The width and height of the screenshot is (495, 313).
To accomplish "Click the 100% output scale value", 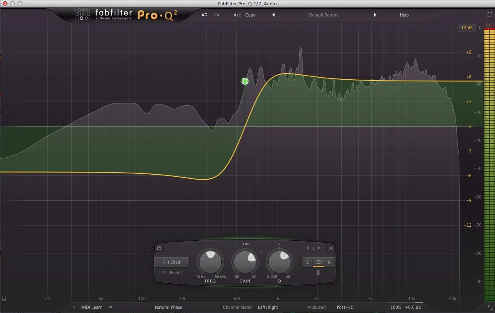I will 396,307.
